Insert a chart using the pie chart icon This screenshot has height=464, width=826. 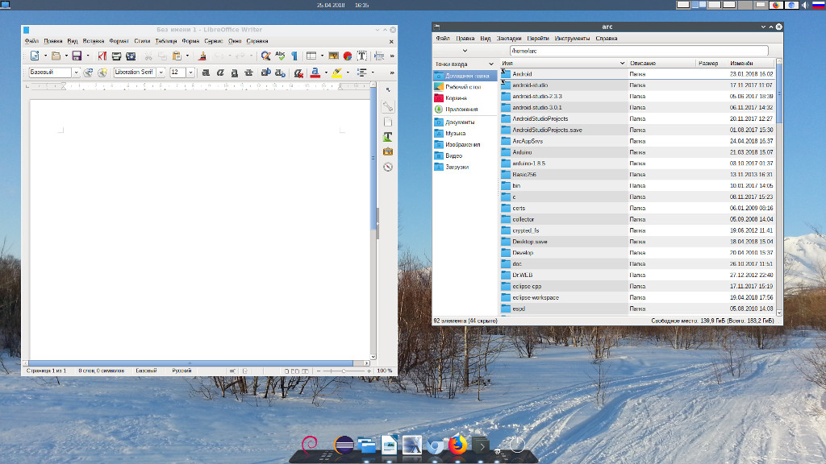pos(348,56)
